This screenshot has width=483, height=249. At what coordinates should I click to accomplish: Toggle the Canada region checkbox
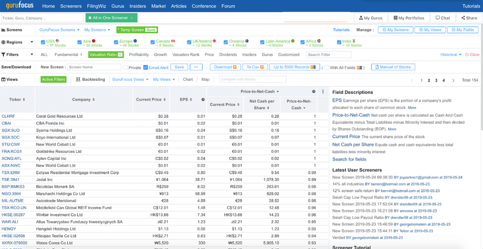coord(152,42)
